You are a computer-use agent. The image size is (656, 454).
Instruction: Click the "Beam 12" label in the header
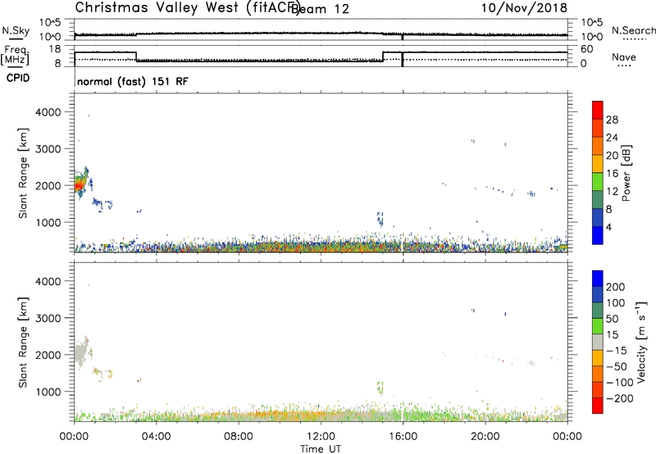pyautogui.click(x=320, y=9)
